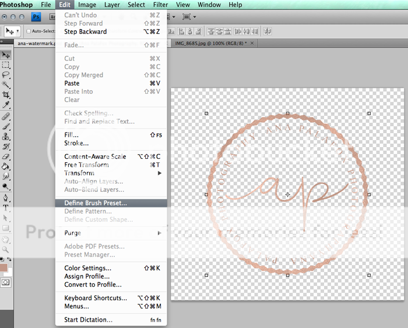408x328 pixels.
Task: Toggle Quick Mask mode icon
Action: [6, 282]
